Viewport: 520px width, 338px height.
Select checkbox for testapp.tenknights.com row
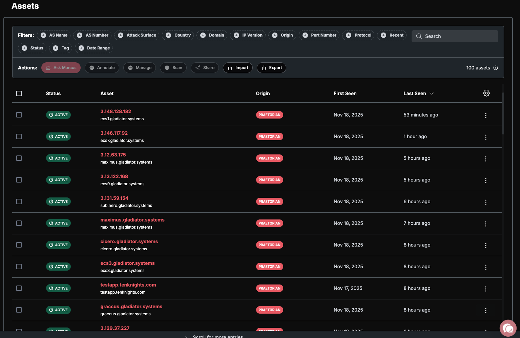[19, 288]
